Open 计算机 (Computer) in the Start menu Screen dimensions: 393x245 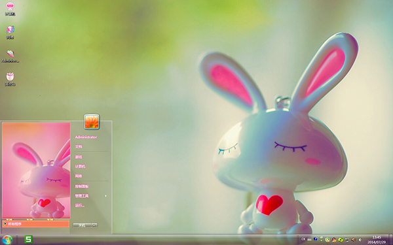tap(80, 167)
